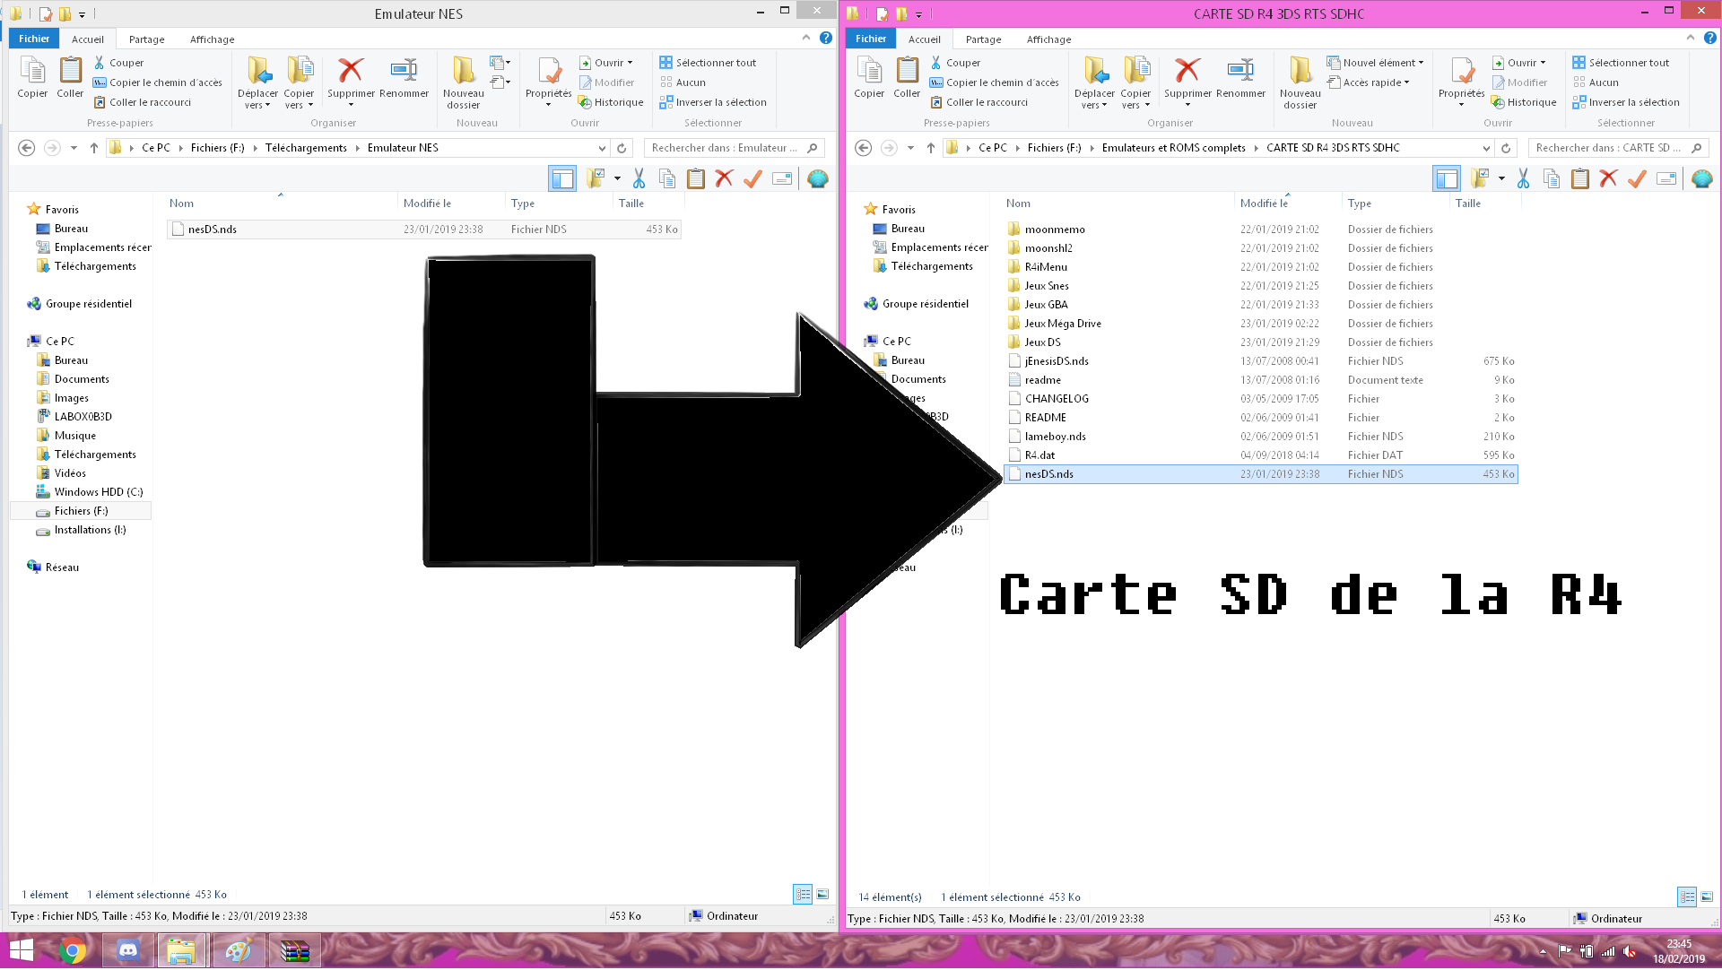Open Partage tab in CARTE SD window
This screenshot has width=1722, height=970.
coord(983,39)
